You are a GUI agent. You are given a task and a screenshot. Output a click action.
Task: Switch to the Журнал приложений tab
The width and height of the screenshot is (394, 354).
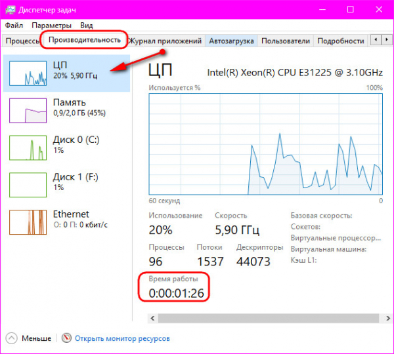click(165, 41)
